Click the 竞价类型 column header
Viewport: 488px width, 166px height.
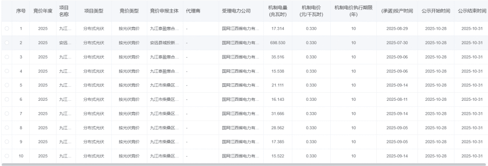click(x=129, y=11)
